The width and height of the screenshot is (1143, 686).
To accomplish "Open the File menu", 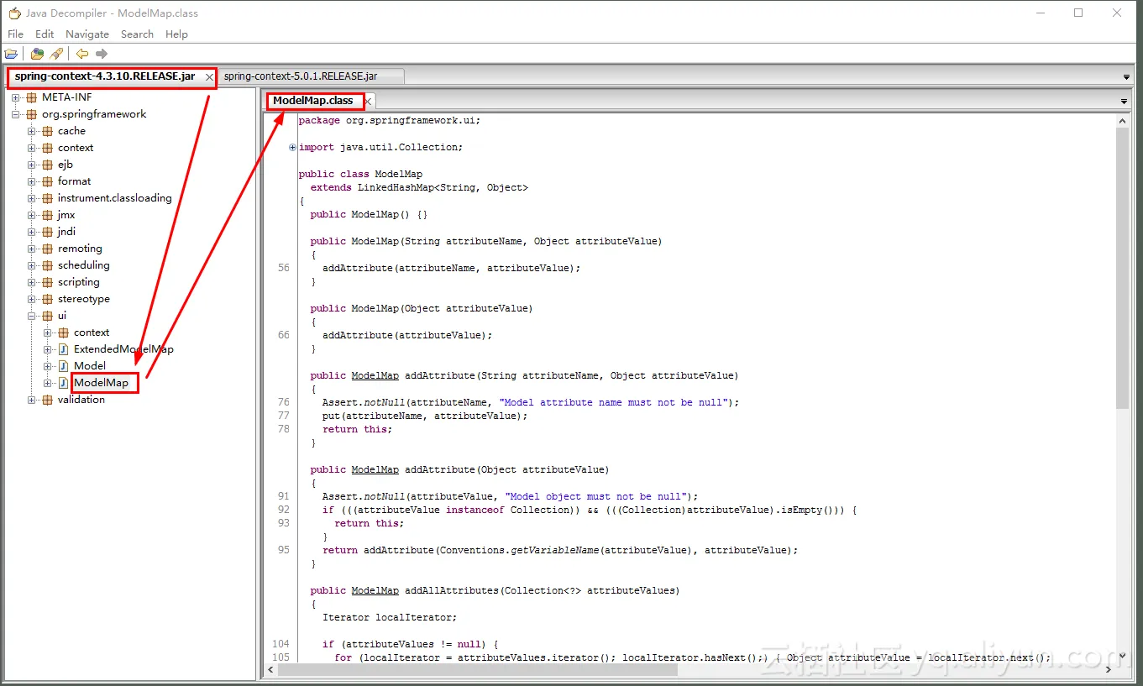I will [x=15, y=34].
